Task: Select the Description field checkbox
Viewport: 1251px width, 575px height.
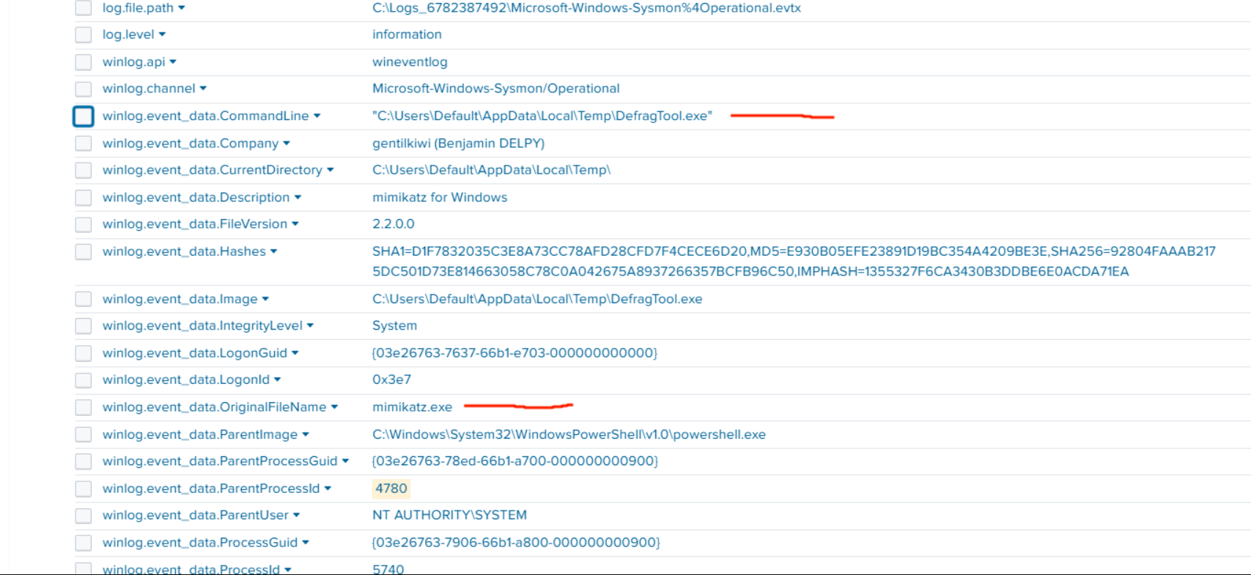Action: (x=84, y=198)
